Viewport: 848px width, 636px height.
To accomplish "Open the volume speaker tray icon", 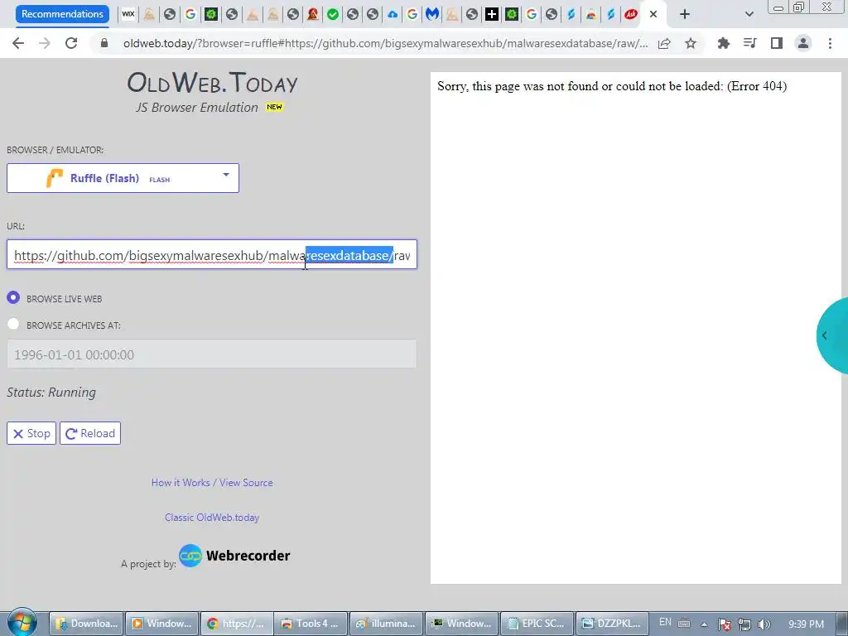I will [764, 624].
